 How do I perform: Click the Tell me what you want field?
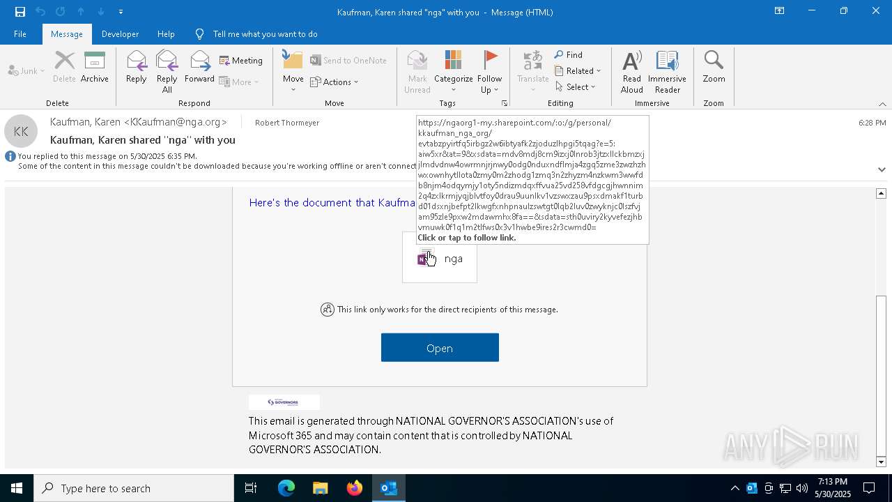(x=265, y=34)
